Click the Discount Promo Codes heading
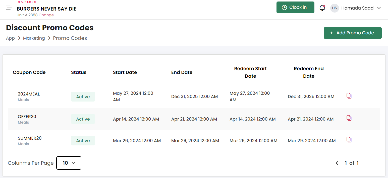 click(x=50, y=28)
